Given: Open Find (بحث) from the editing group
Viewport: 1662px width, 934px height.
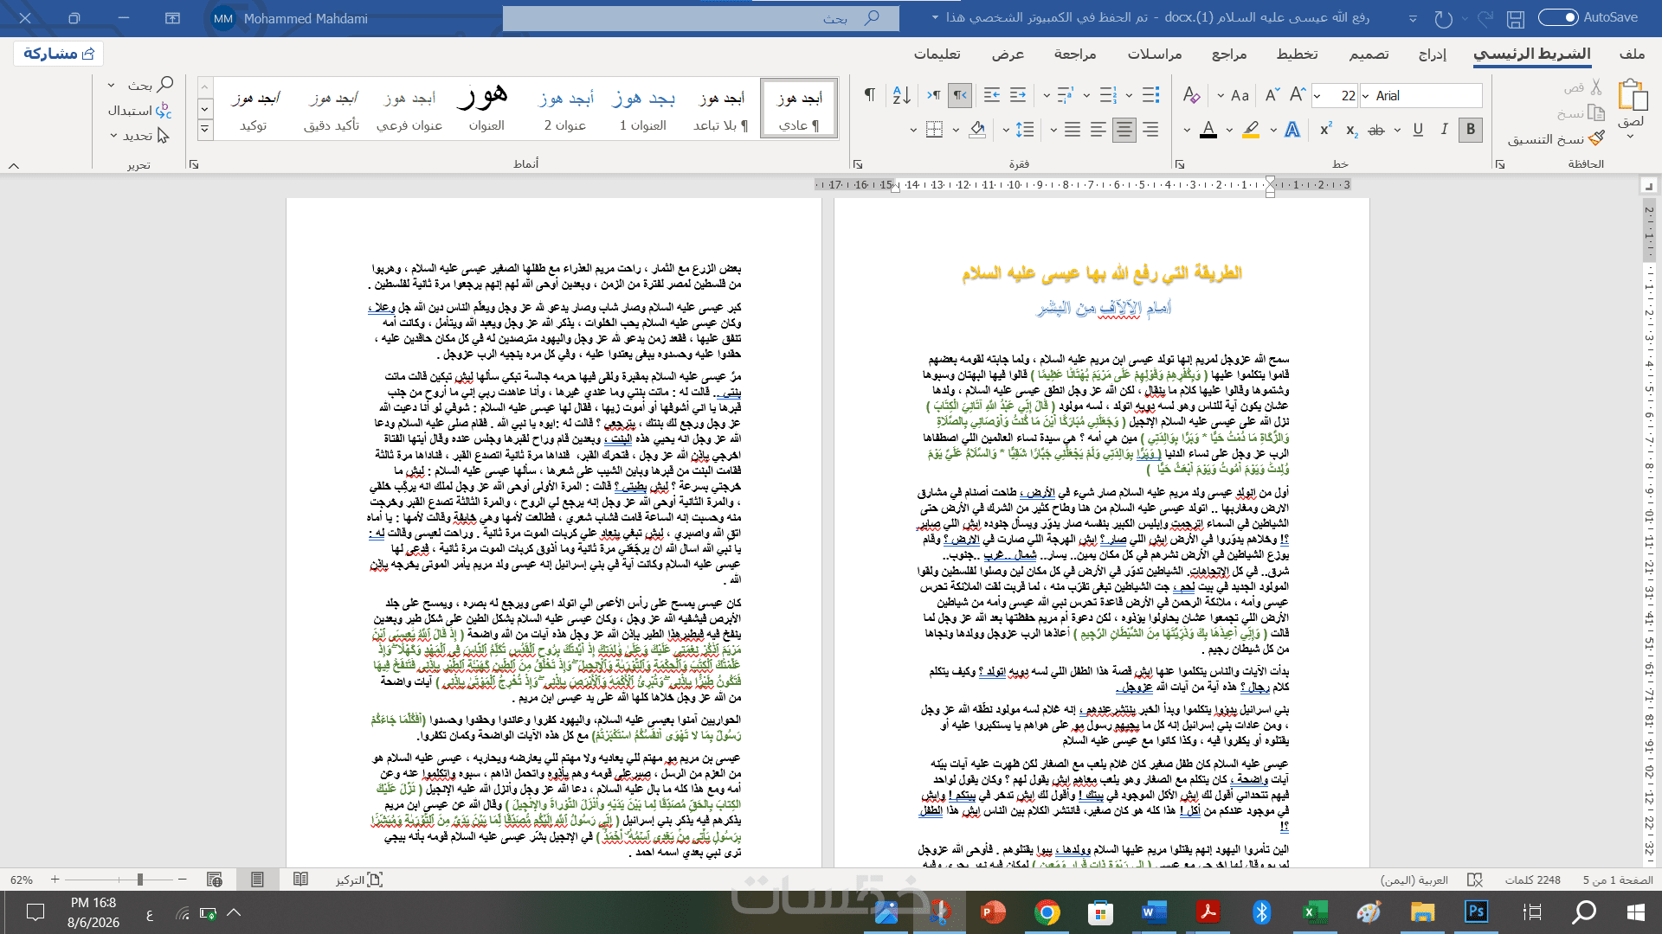Looking at the screenshot, I should click(x=151, y=85).
